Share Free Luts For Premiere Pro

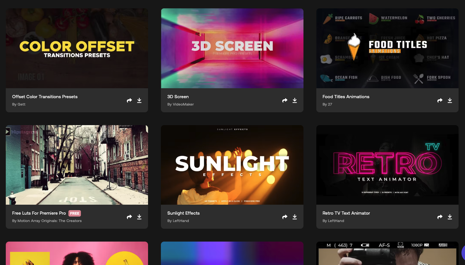[x=129, y=217]
